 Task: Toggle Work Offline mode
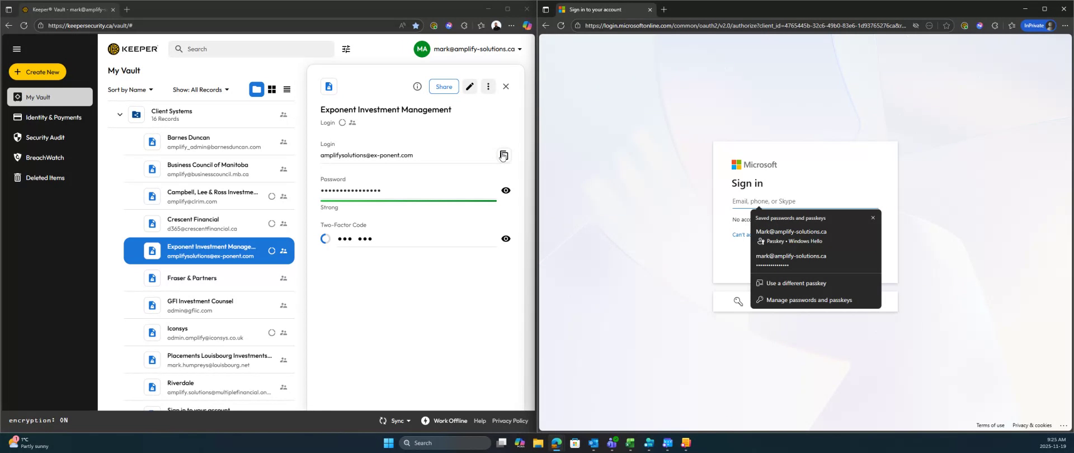444,421
